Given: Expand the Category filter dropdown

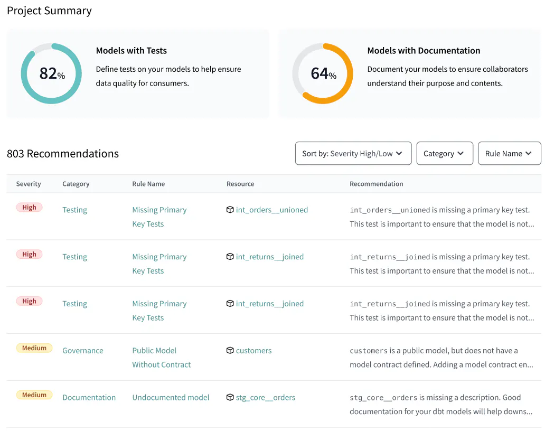Looking at the screenshot, I should tap(444, 153).
